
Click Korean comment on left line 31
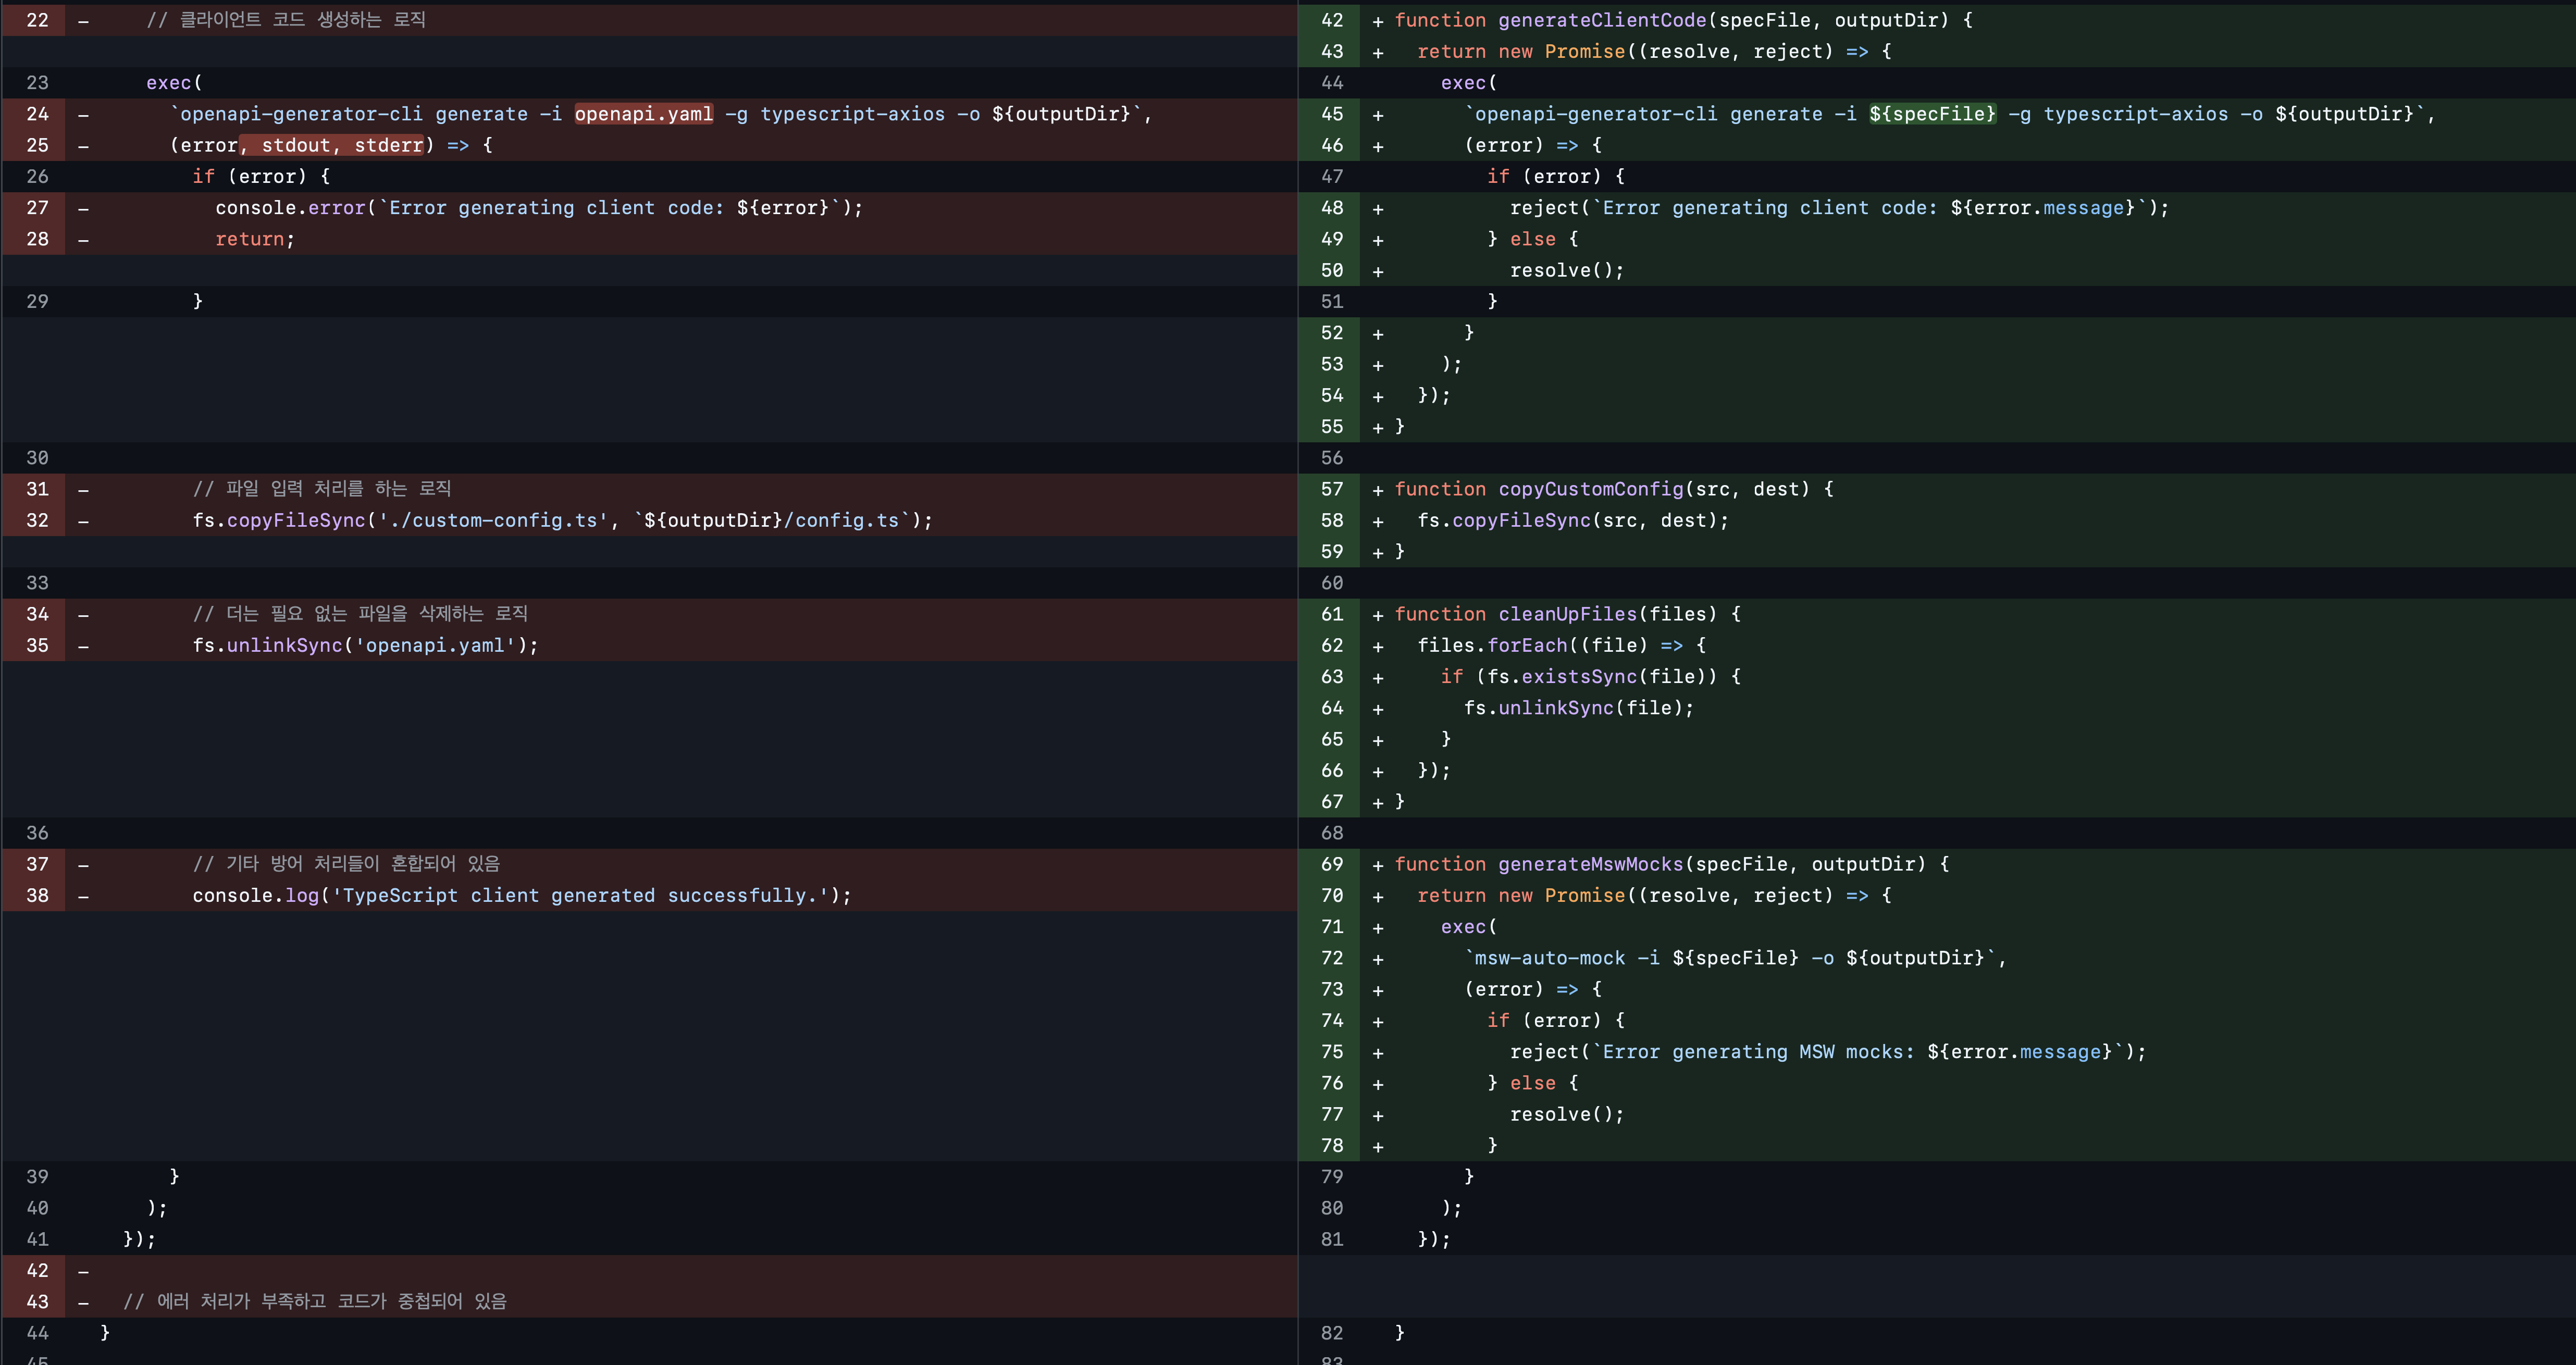coord(322,488)
